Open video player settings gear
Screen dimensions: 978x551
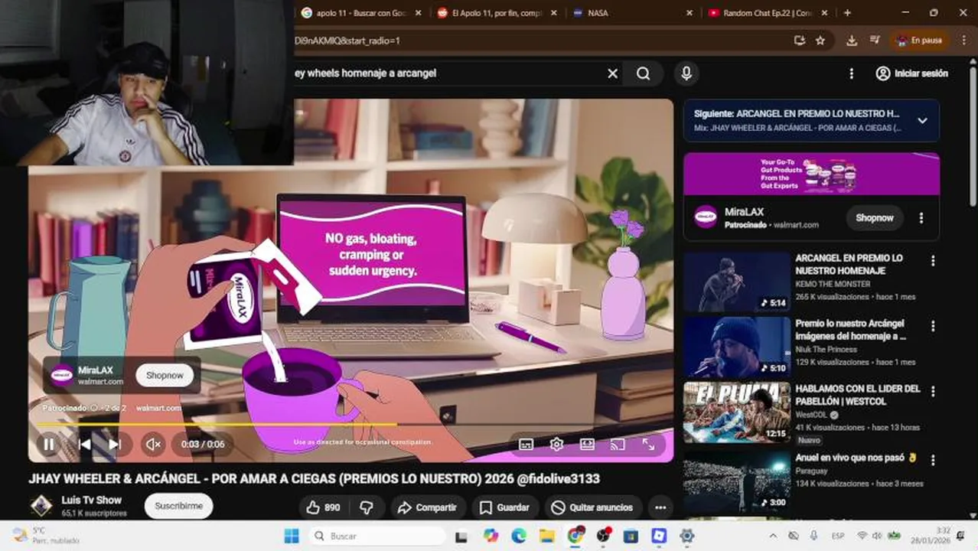(x=556, y=444)
